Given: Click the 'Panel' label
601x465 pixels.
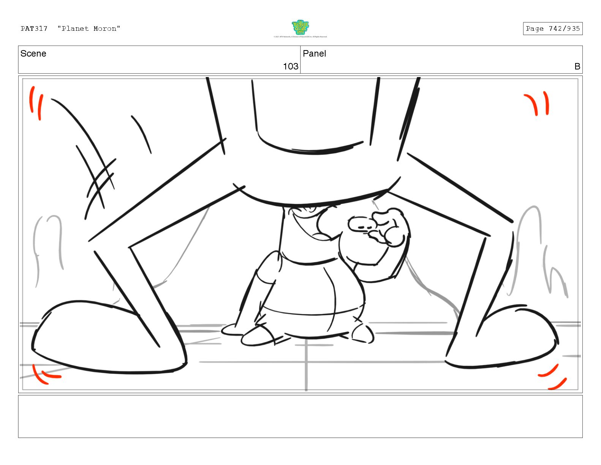Looking at the screenshot, I should pyautogui.click(x=315, y=54).
